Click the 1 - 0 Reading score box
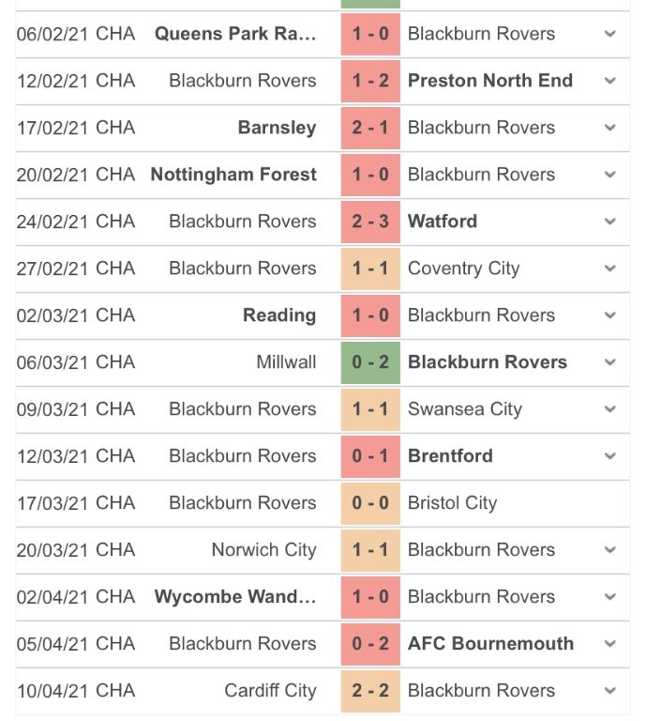Viewport: 646px width, 721px height. pyautogui.click(x=370, y=315)
